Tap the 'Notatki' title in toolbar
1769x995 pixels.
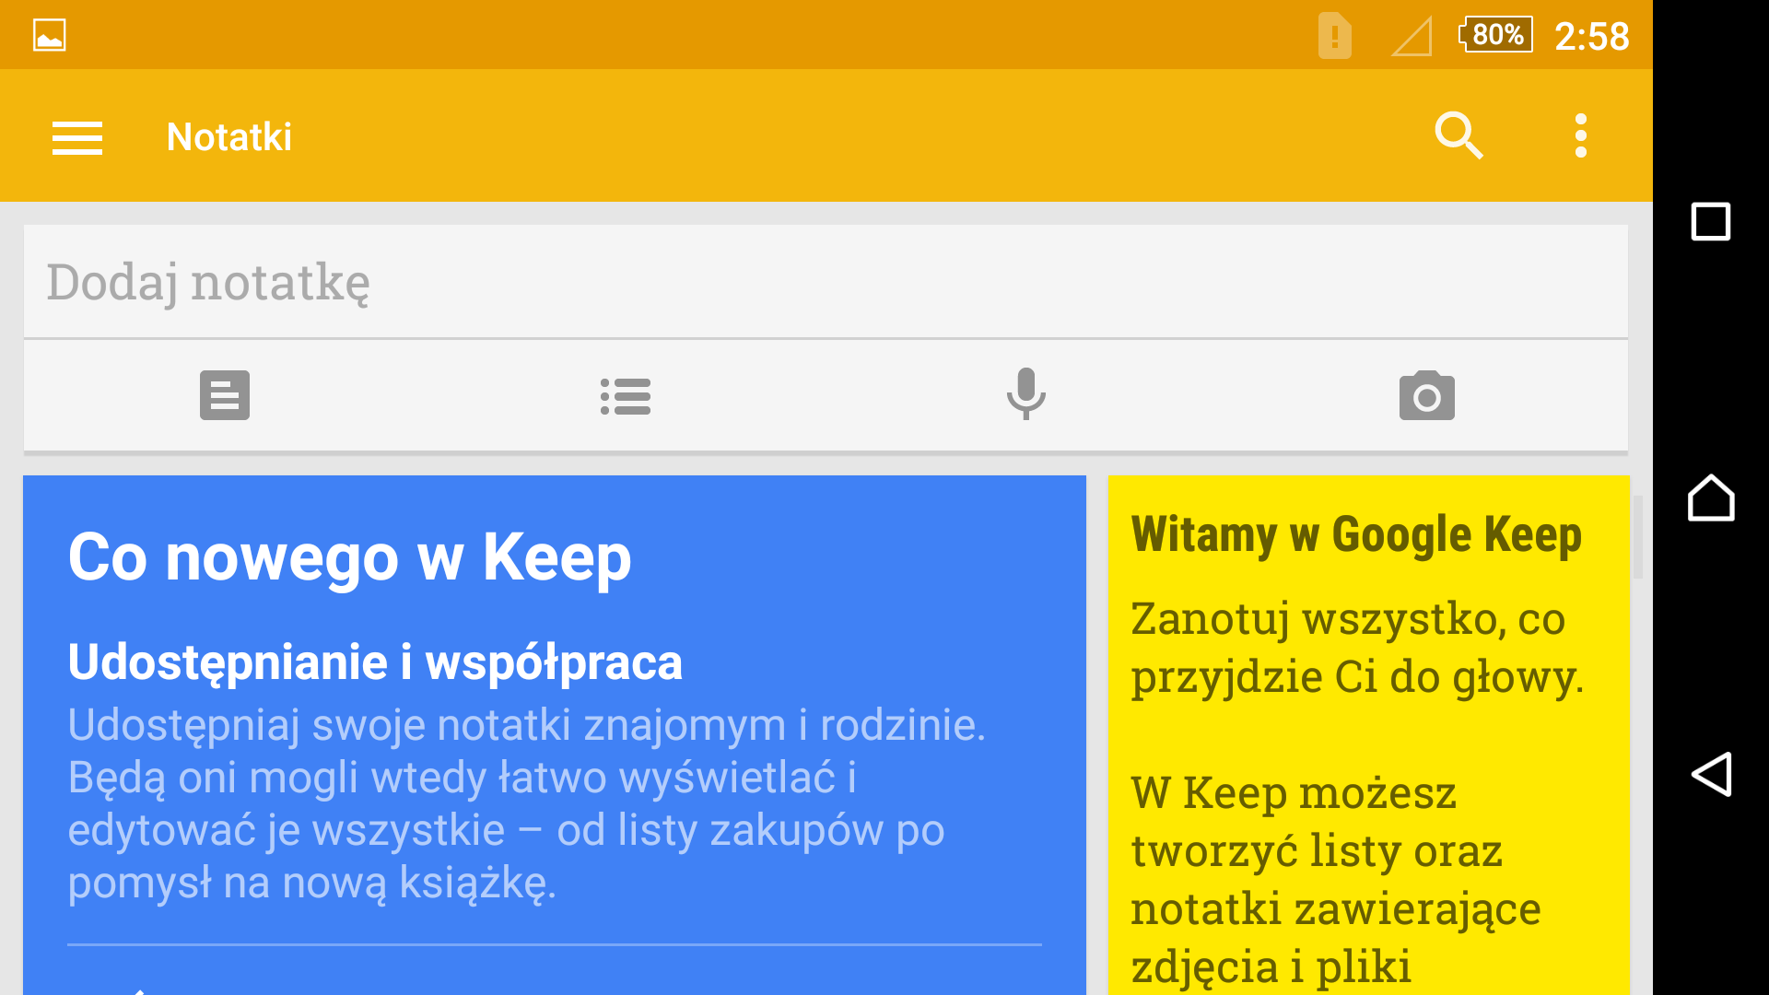229,137
